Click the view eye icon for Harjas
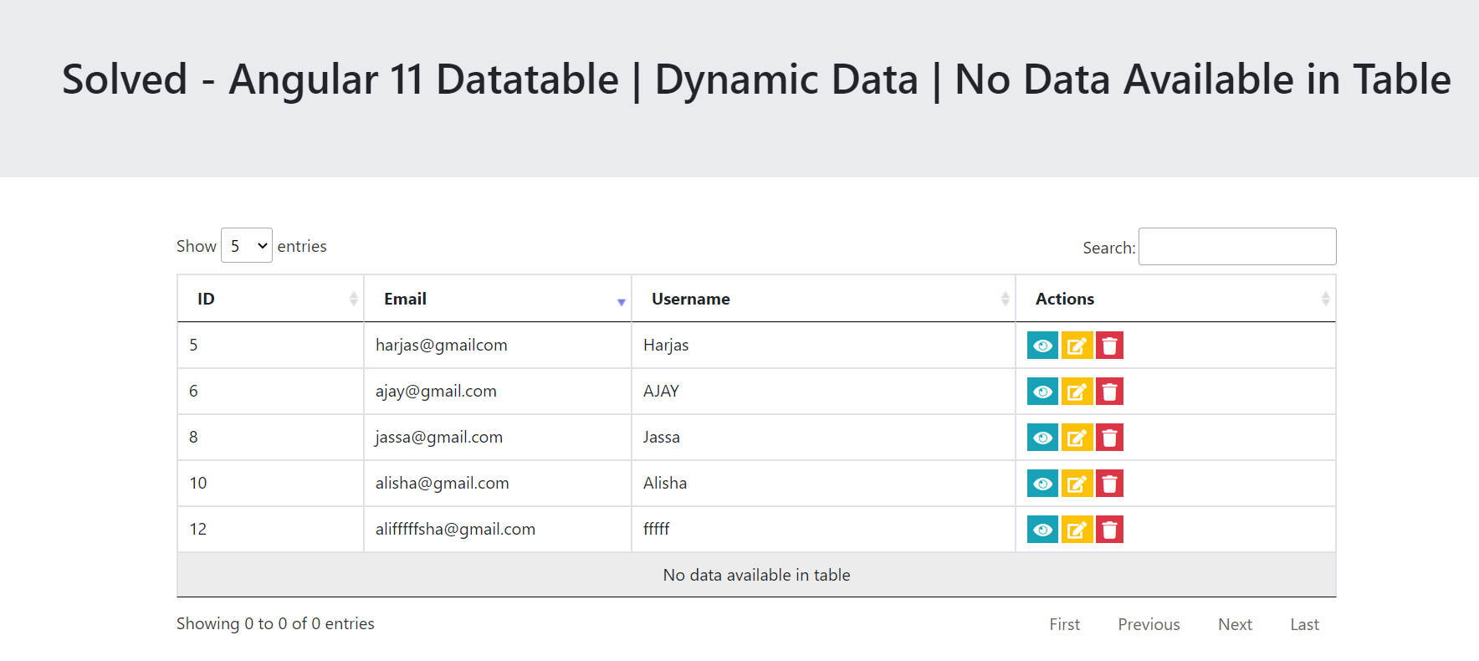Screen dimensions: 1479x661 [1042, 346]
